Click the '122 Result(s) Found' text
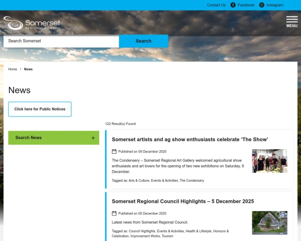Screen dimensions: 301x241 (x=120, y=124)
